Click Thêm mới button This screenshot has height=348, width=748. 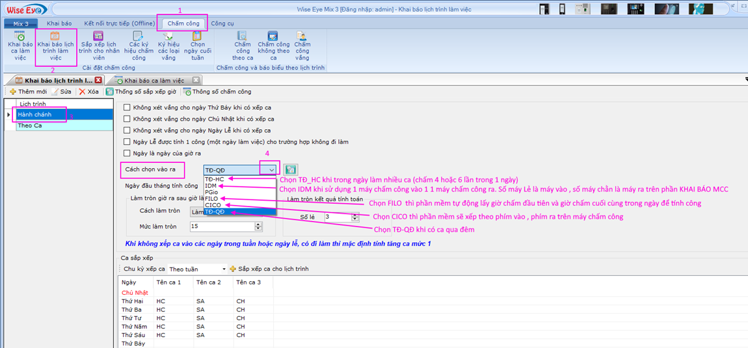[x=28, y=92]
